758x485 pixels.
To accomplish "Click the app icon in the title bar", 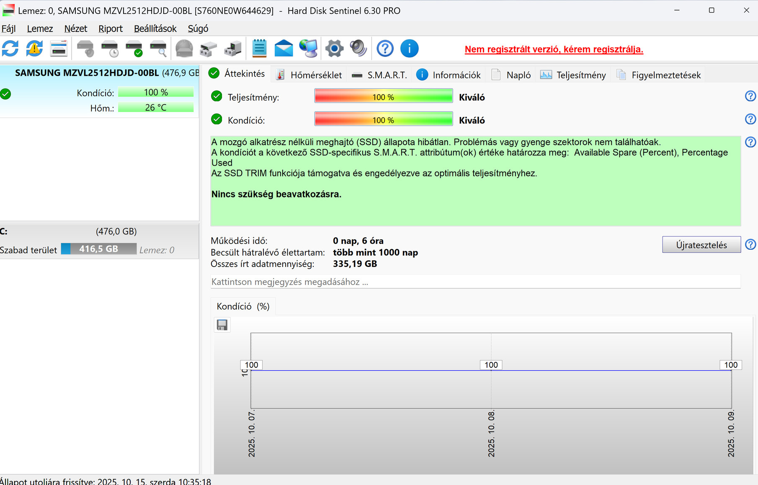I will 8,10.
